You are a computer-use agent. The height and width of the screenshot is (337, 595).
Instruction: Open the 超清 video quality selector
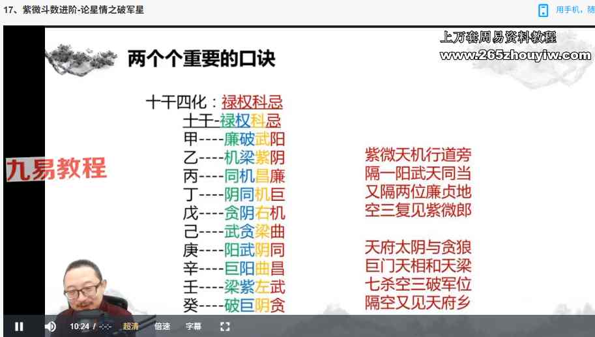pyautogui.click(x=130, y=326)
